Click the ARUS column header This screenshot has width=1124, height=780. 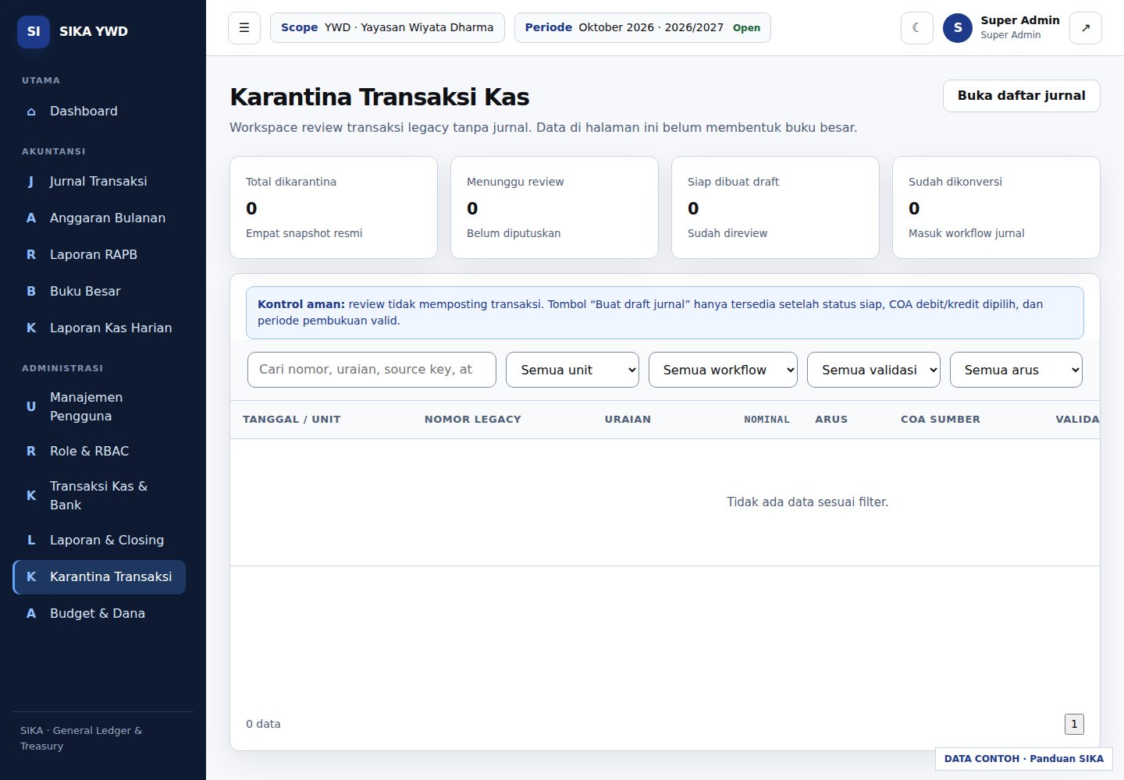[831, 420]
